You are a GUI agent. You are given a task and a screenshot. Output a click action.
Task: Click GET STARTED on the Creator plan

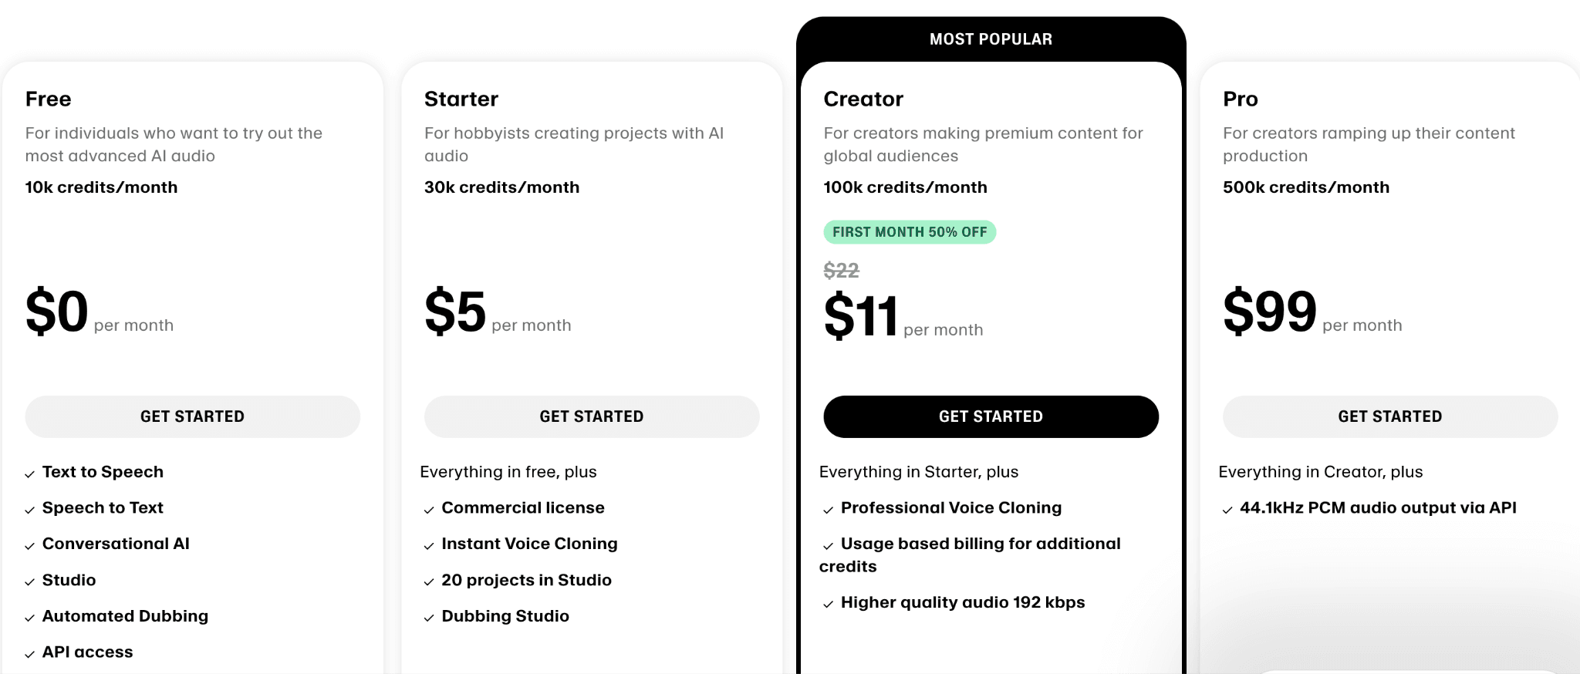pos(991,416)
